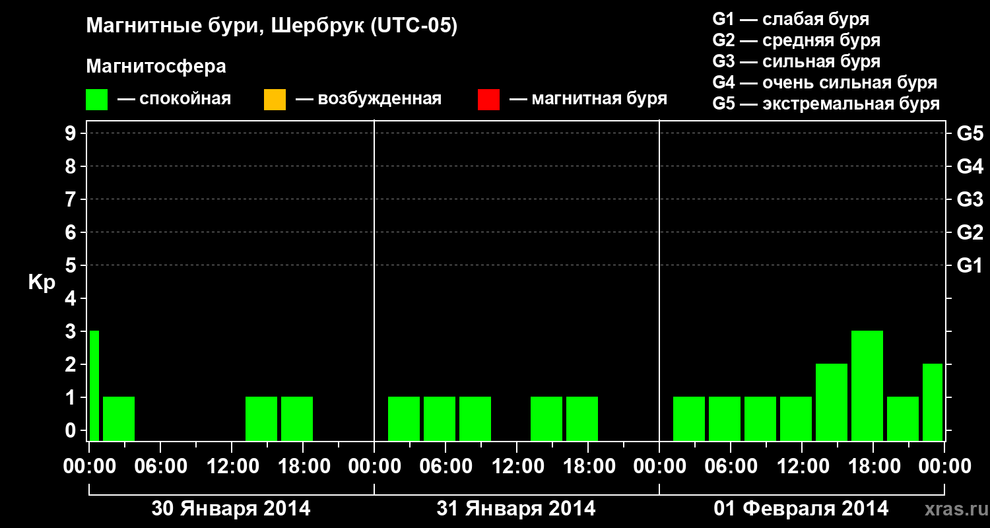This screenshot has width=990, height=528.
Task: Select legend line 'G4 — очень сильная буря'
Action: (x=825, y=82)
